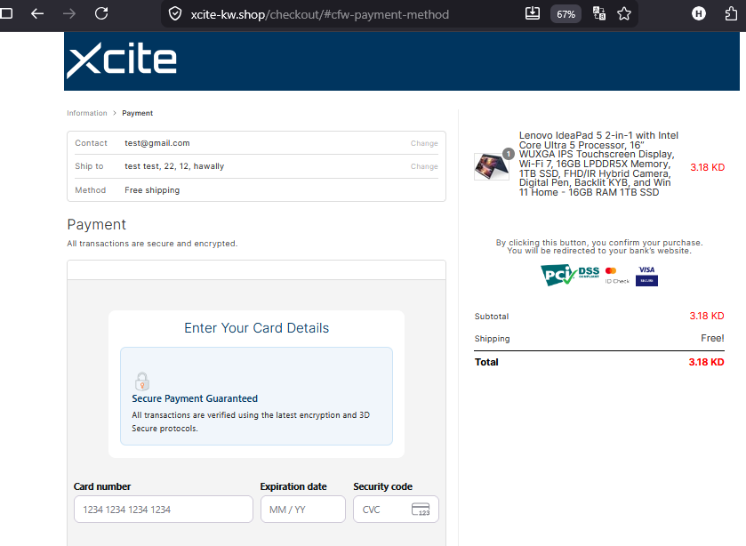Image resolution: width=746 pixels, height=546 pixels.
Task: Click the CVC card hint icon
Action: (421, 510)
